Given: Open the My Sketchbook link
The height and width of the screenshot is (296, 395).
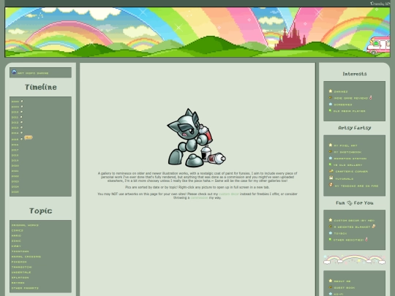Looking at the screenshot, I should tap(347, 152).
